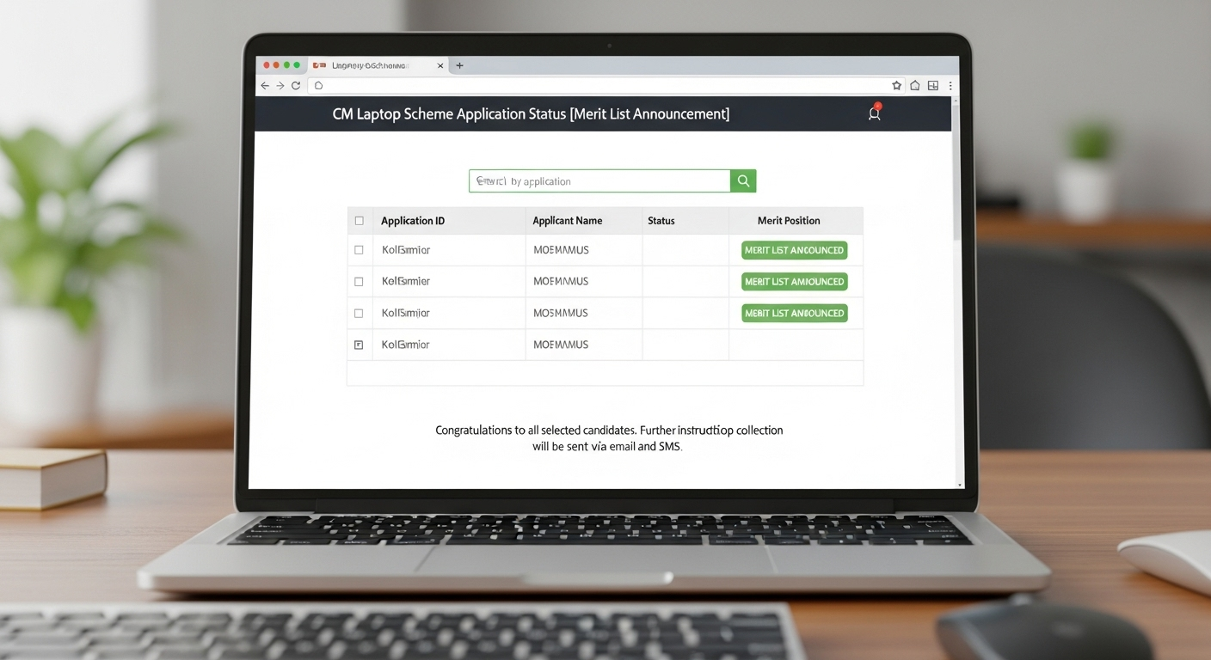Open the notification bell in header
This screenshot has width=1211, height=660.
coord(874,113)
